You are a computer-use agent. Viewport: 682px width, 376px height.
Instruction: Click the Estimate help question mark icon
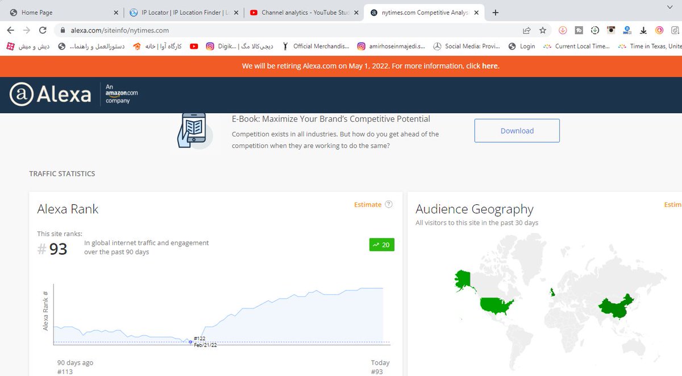tap(389, 204)
